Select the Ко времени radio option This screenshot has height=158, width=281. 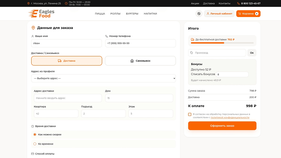(35, 144)
